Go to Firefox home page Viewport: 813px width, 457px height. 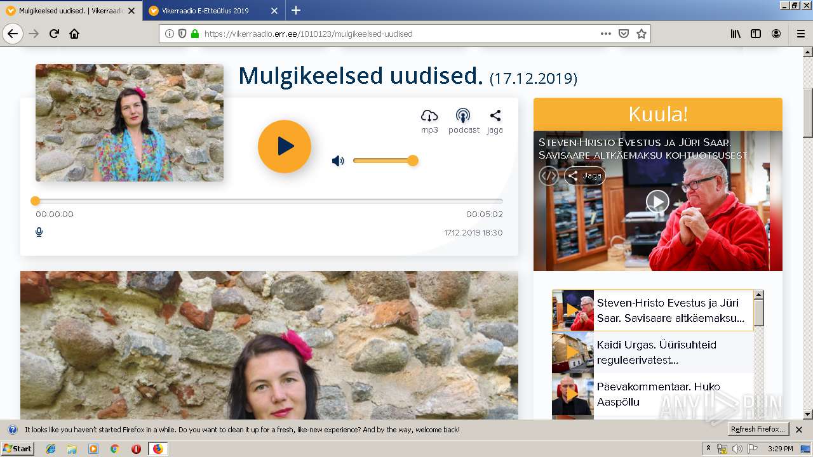click(74, 34)
